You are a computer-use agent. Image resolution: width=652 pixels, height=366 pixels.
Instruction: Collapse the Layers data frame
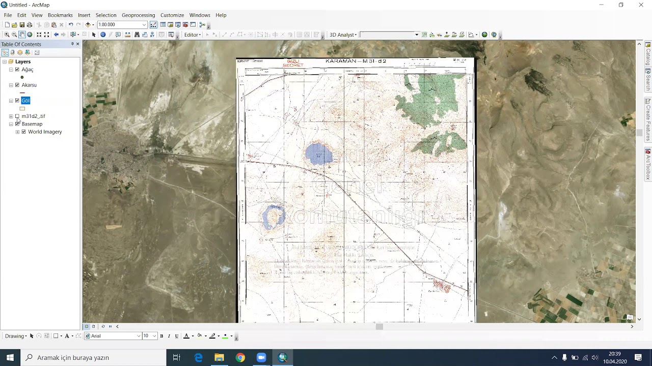pos(5,62)
